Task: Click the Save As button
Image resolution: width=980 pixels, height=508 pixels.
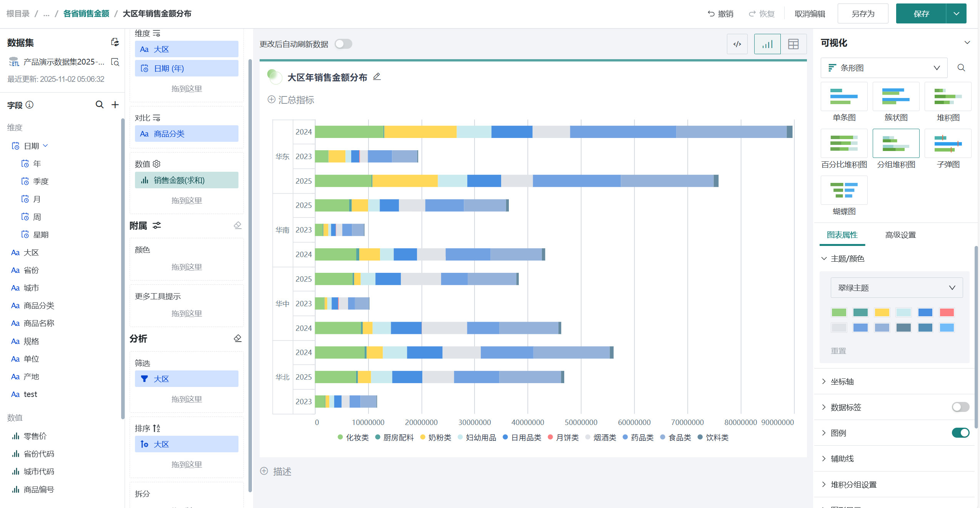Action: 863,14
